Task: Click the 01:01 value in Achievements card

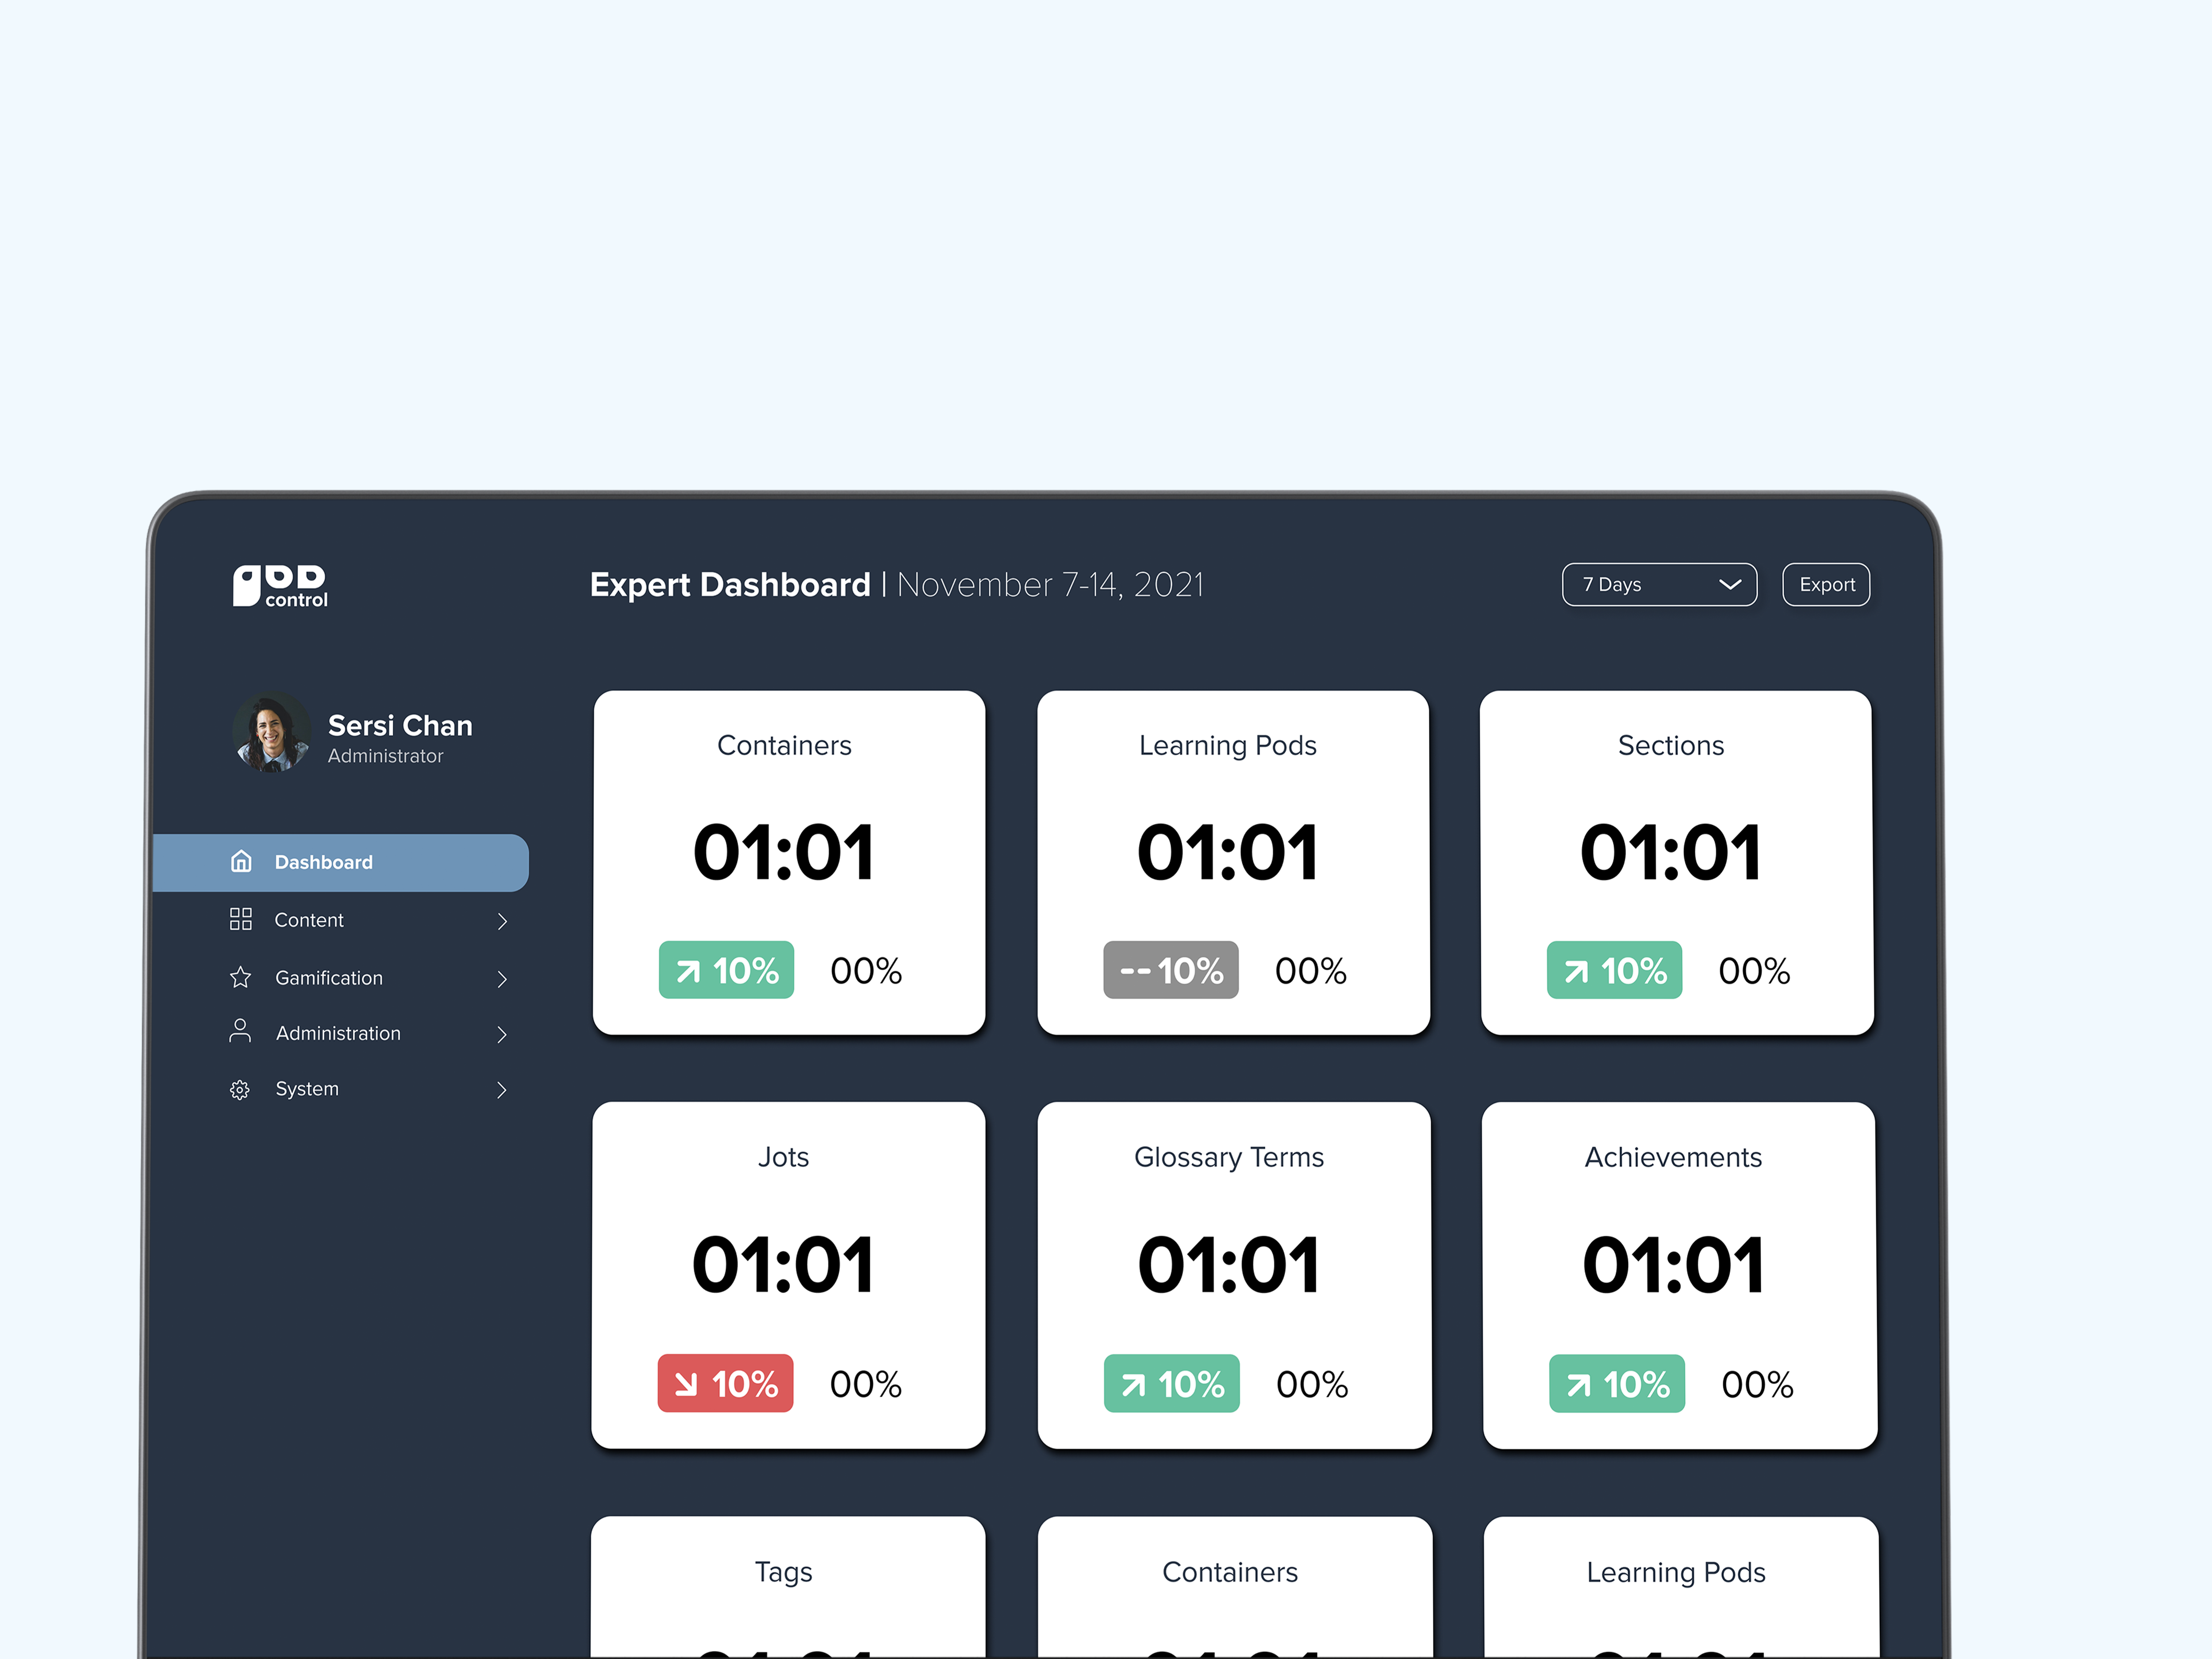Action: [1673, 1265]
